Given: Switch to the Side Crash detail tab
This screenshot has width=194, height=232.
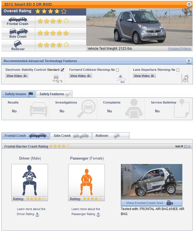Looking at the screenshot, I should 71,136.
